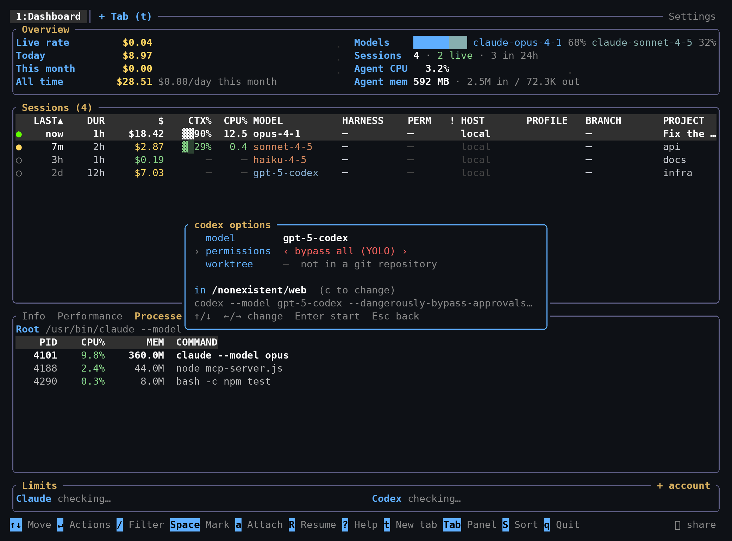Select the infra project session row

pyautogui.click(x=366, y=173)
